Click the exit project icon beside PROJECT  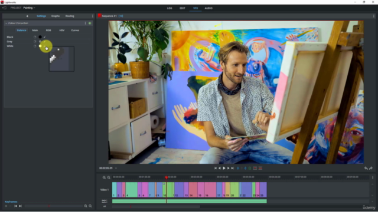click(4, 8)
